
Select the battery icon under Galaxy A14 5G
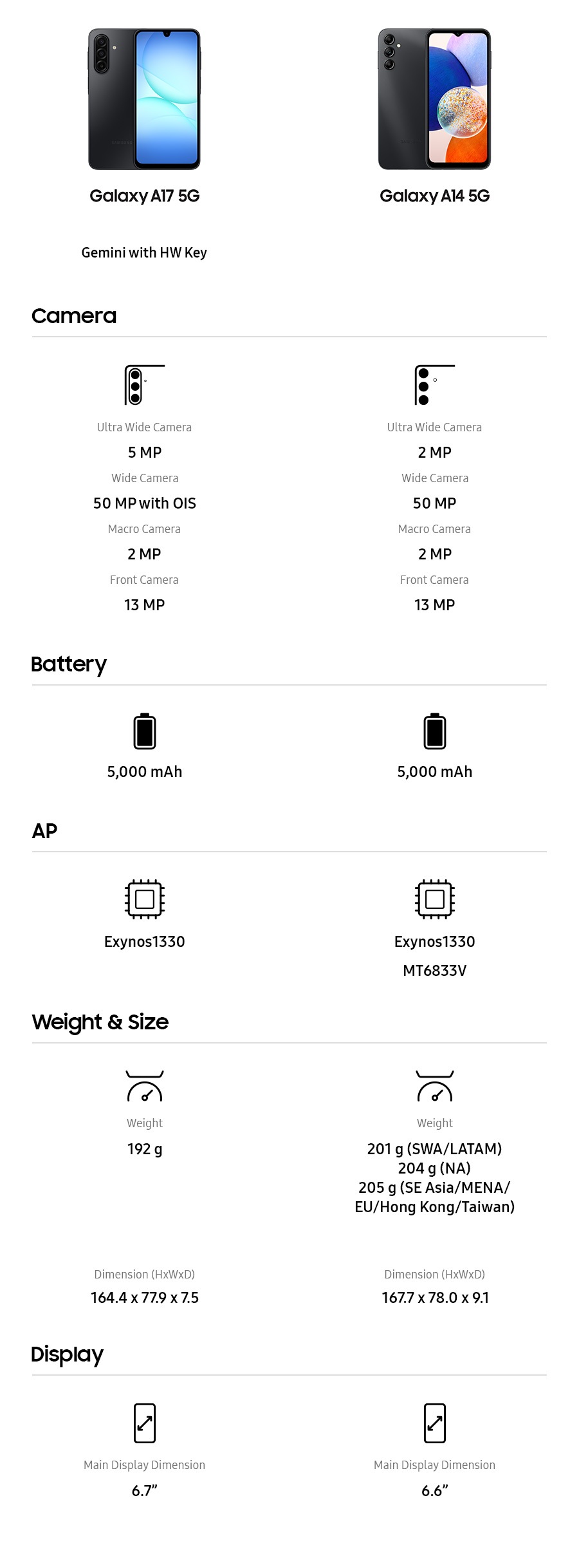point(435,731)
